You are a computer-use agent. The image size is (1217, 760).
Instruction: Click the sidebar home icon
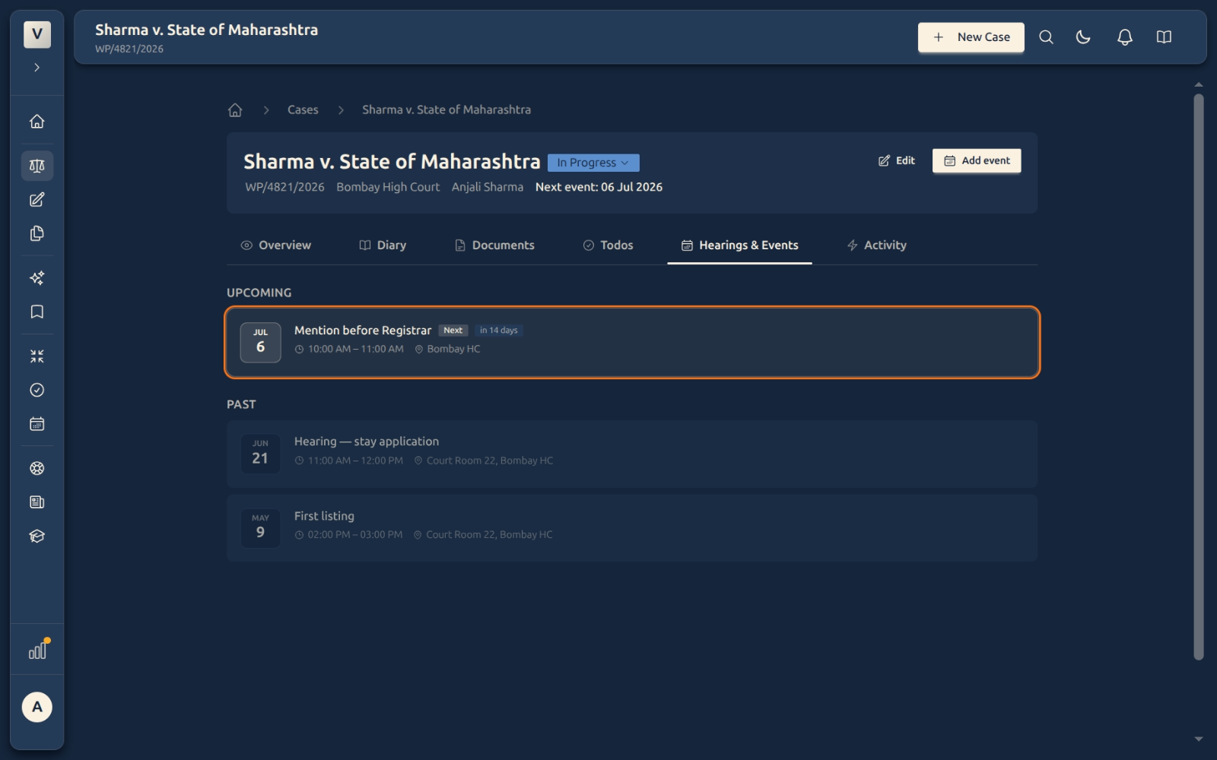point(37,122)
